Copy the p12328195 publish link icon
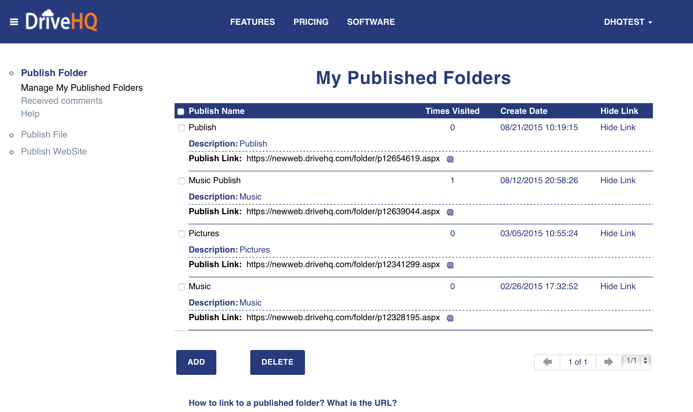The width and height of the screenshot is (693, 412). (450, 318)
